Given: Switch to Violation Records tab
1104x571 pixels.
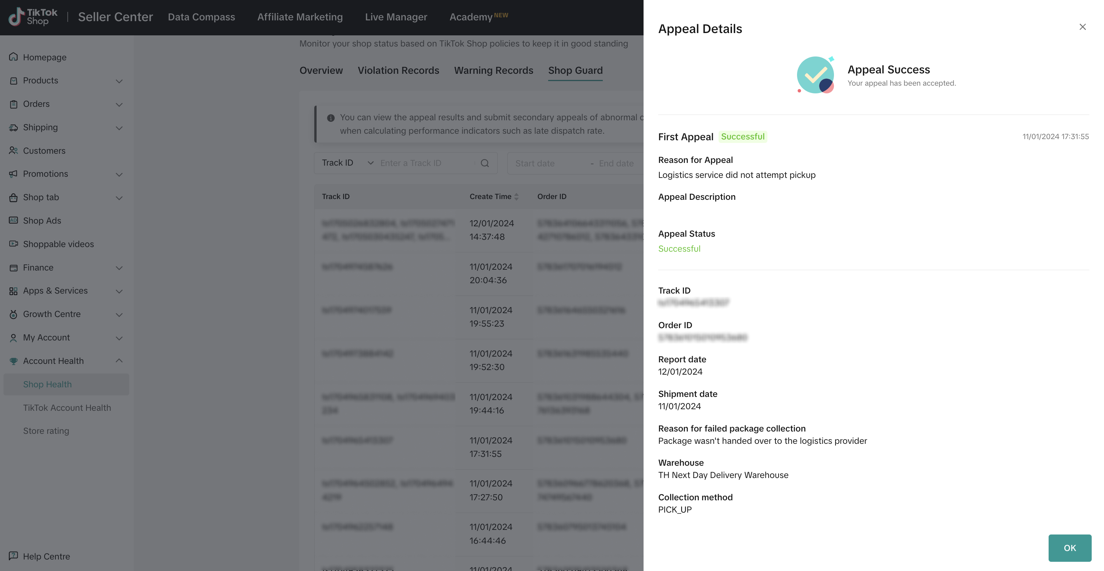Looking at the screenshot, I should pos(398,70).
